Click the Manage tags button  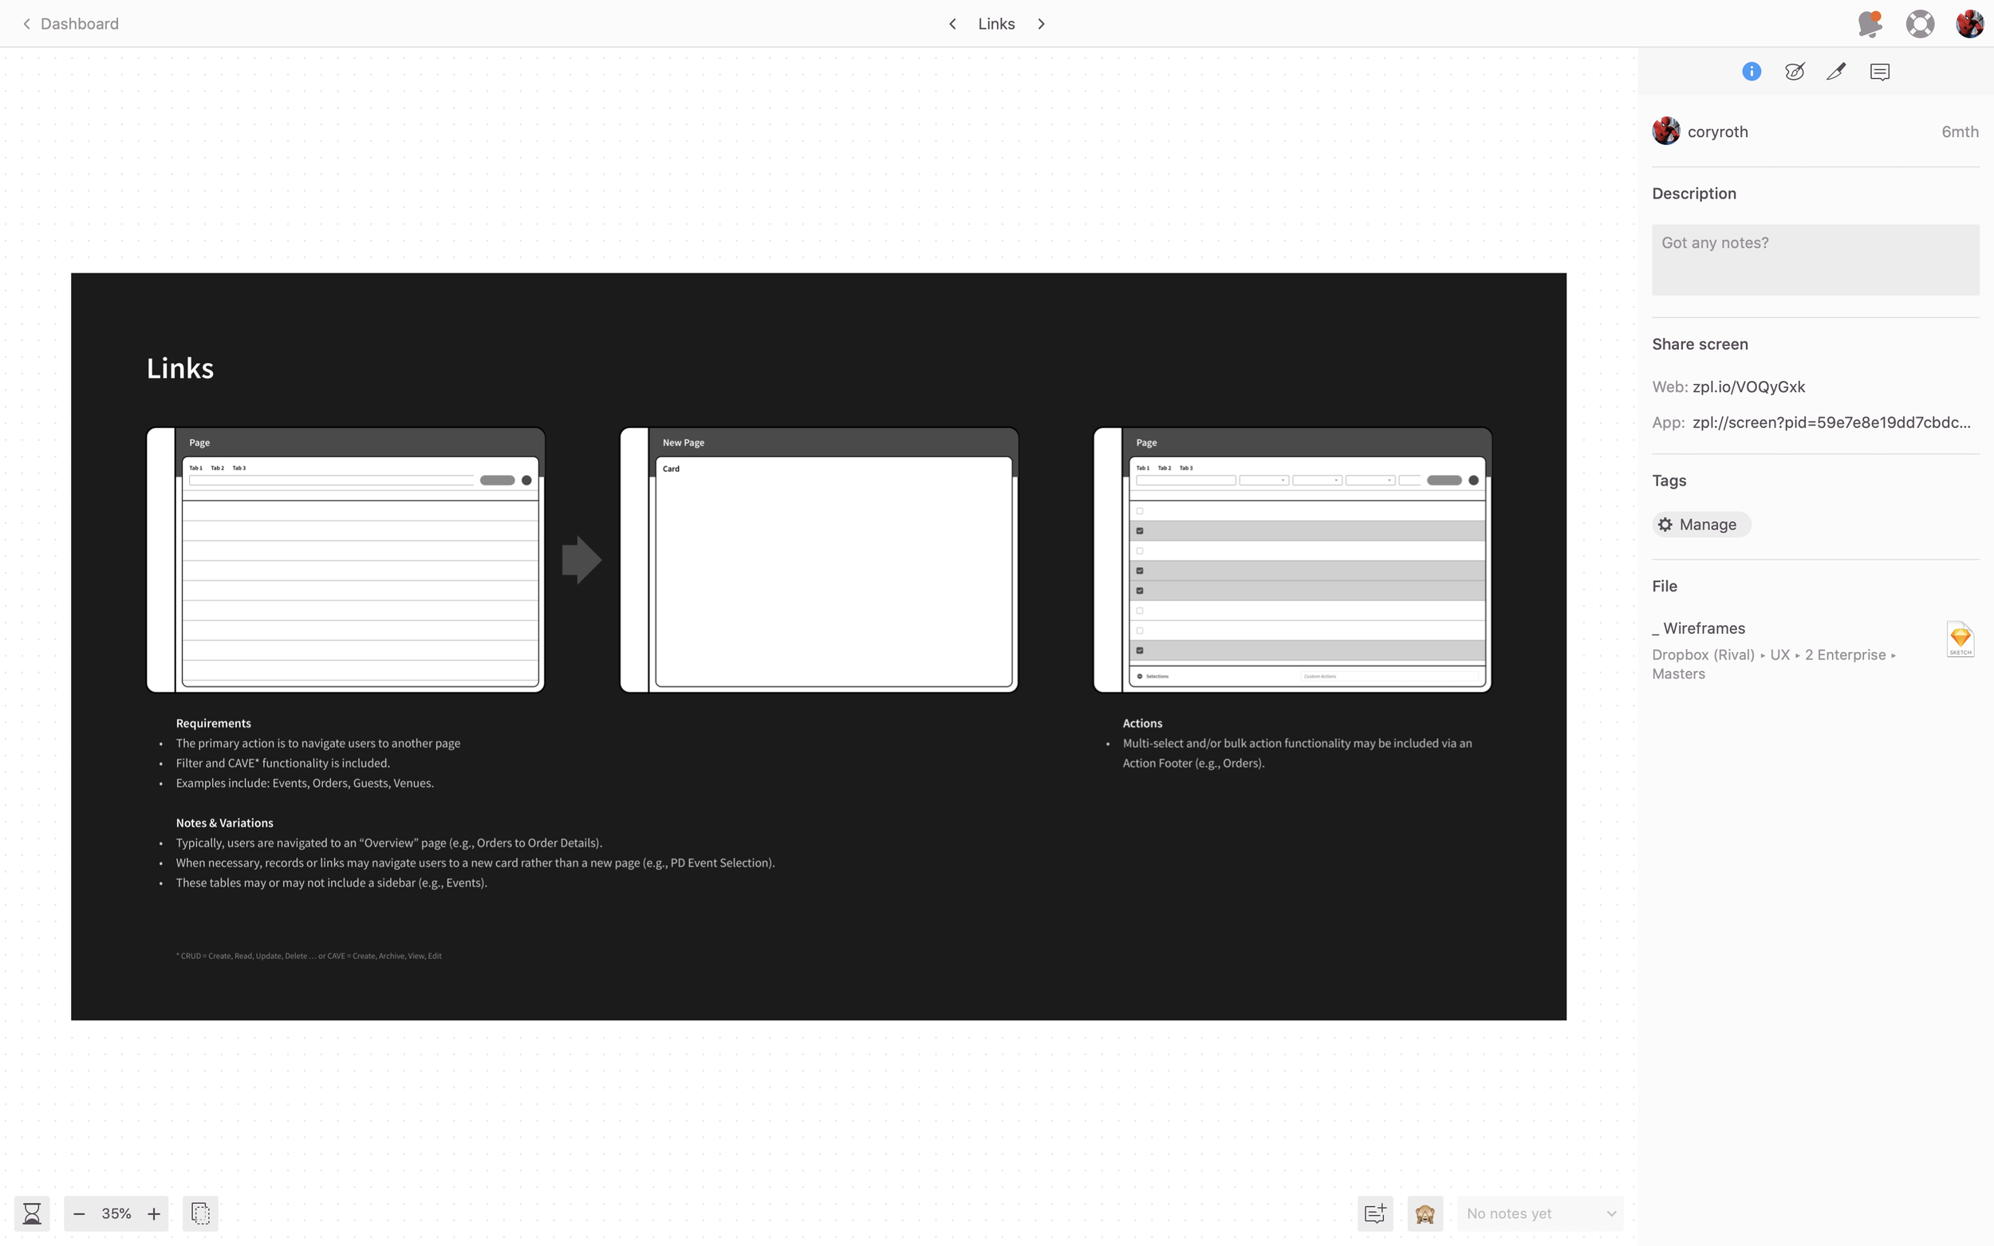[x=1700, y=525]
